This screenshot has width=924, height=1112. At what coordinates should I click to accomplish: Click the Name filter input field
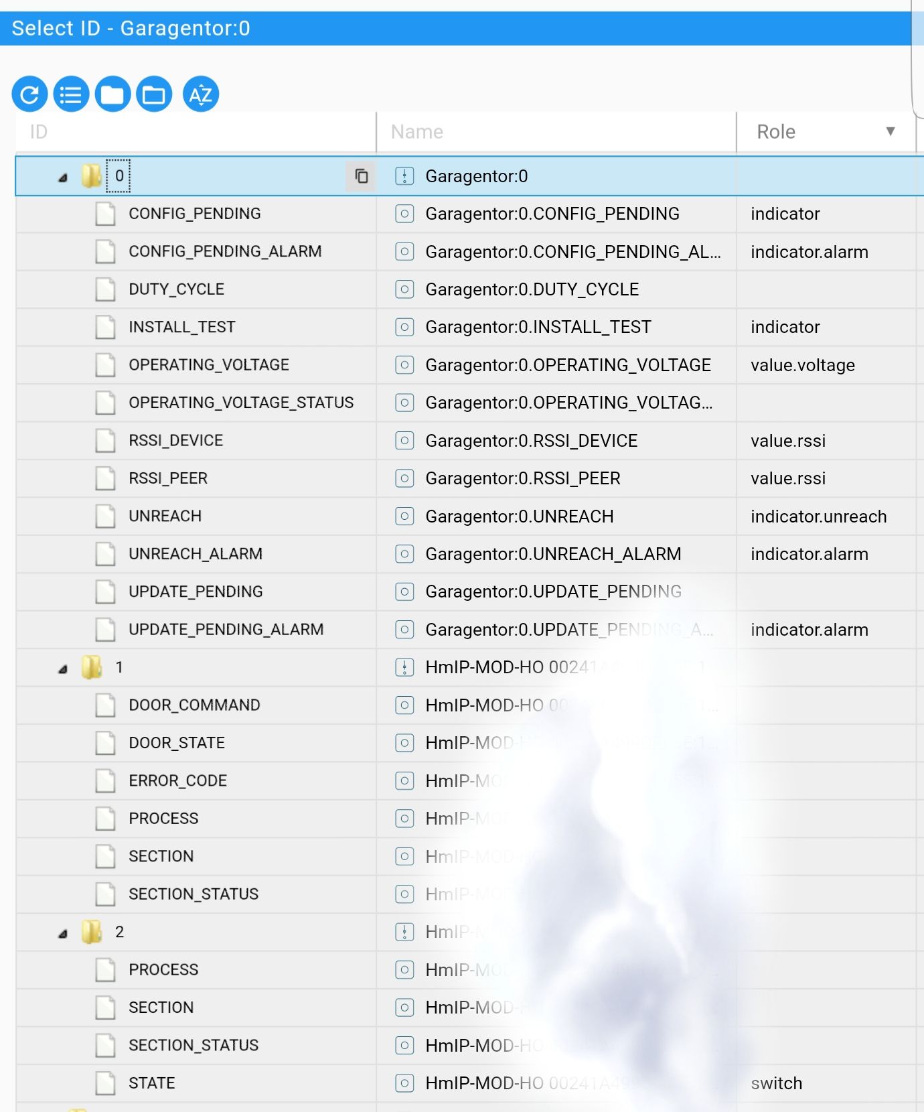click(556, 132)
